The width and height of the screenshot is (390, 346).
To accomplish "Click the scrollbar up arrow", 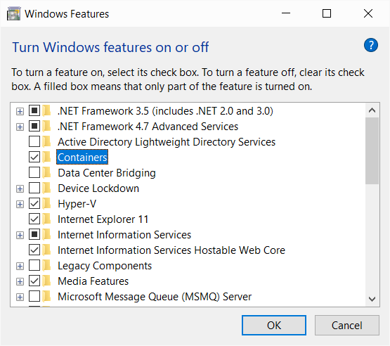I will [372, 110].
